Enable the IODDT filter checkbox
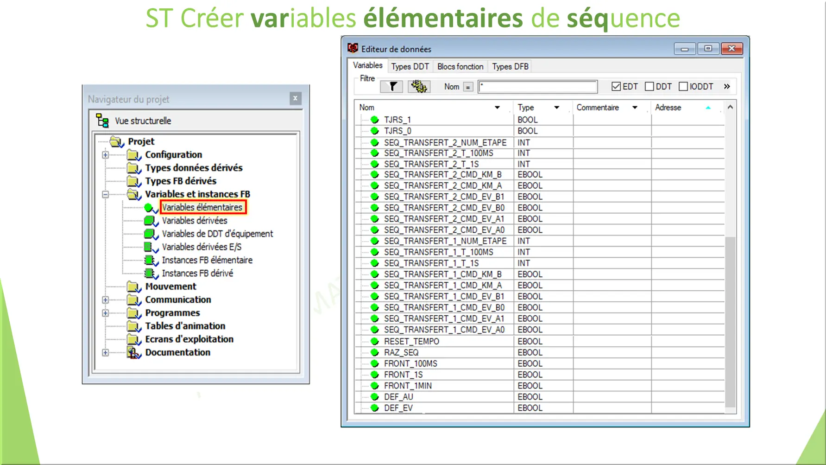 click(683, 86)
